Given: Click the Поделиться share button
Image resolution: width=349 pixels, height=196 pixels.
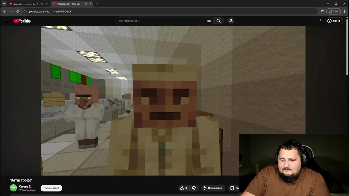Looking at the screenshot, I should pos(212,188).
